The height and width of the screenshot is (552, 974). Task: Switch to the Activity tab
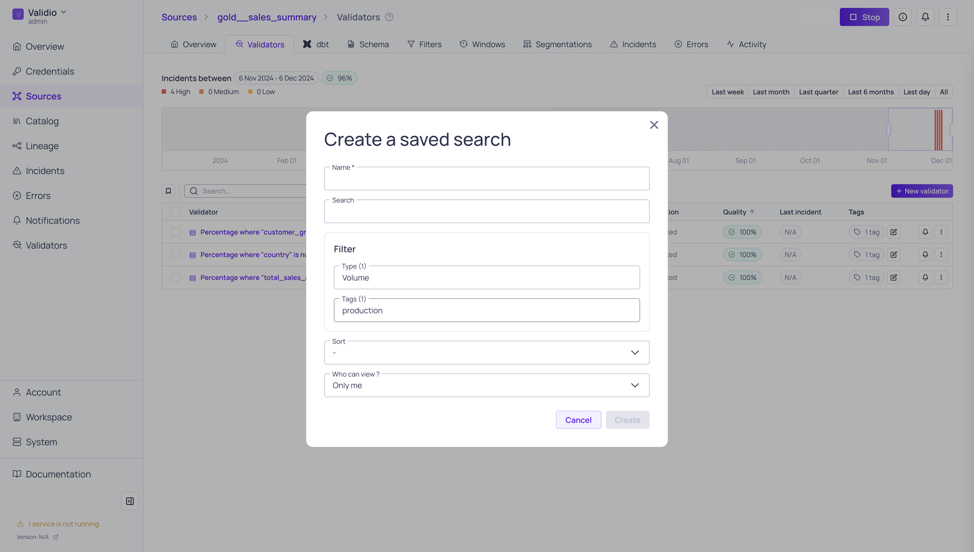746,44
